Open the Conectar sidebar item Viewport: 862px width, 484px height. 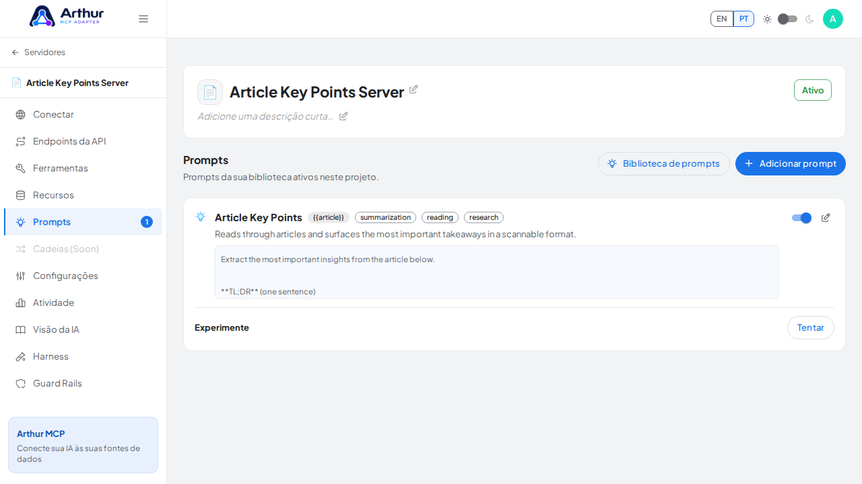(x=84, y=114)
